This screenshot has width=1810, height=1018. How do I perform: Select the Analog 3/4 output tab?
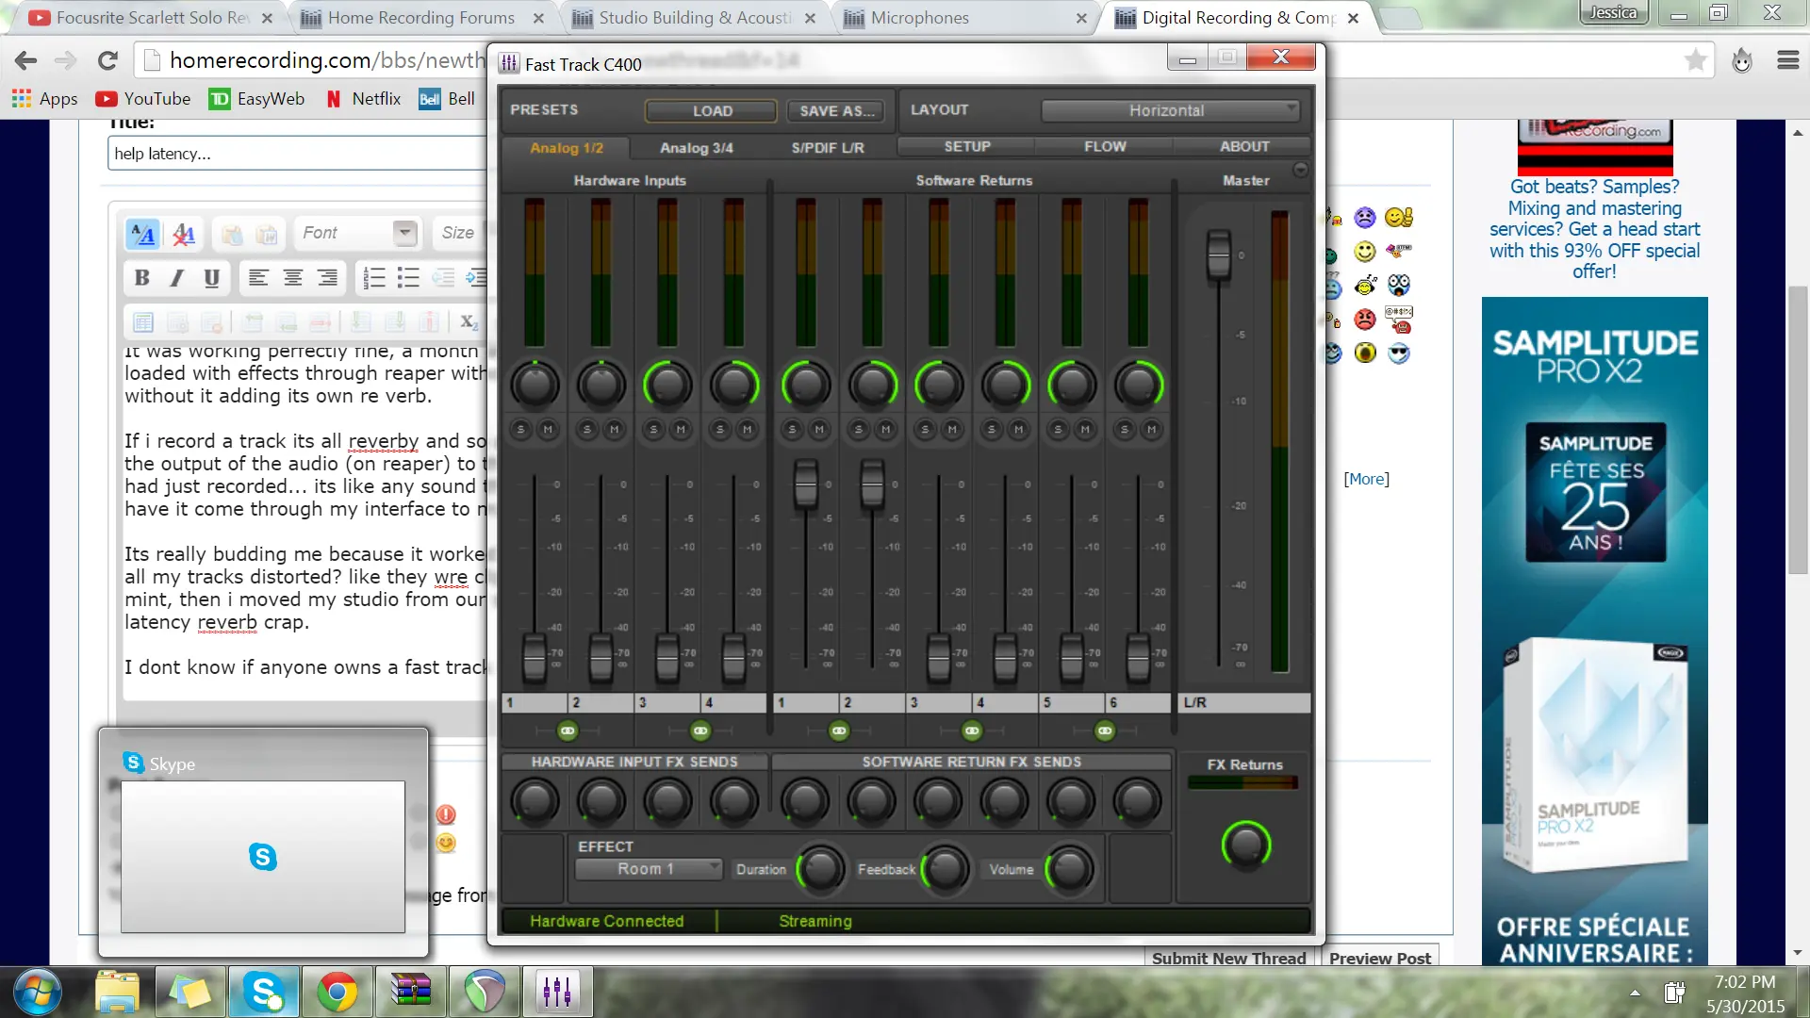696,148
